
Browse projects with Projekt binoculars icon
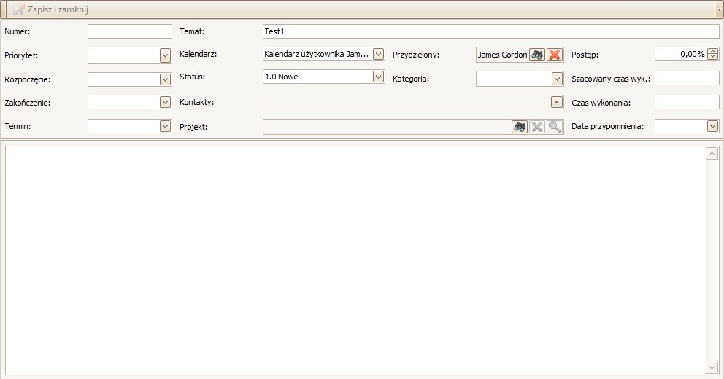click(520, 127)
